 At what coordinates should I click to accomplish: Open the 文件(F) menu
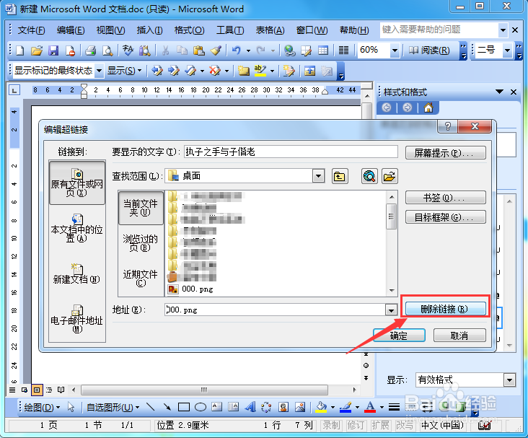[31, 30]
